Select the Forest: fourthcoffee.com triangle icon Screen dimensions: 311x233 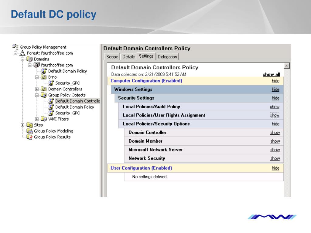click(x=22, y=53)
